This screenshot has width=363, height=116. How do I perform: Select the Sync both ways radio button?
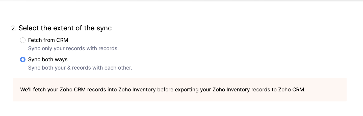coord(23,60)
